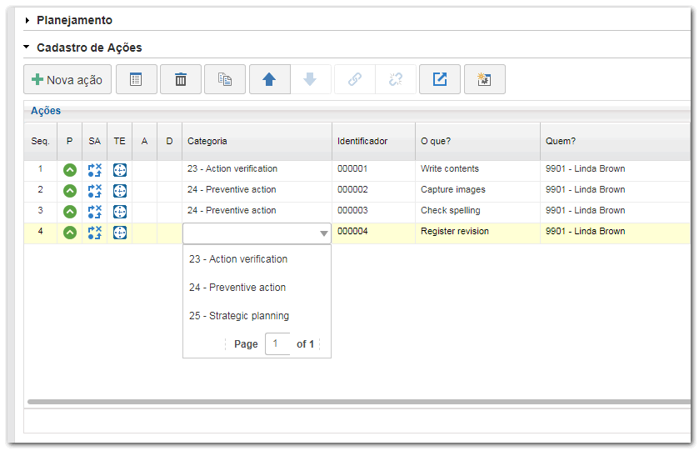Click the SA status icon in row 2
Screen dimensions: 699x451
click(94, 191)
